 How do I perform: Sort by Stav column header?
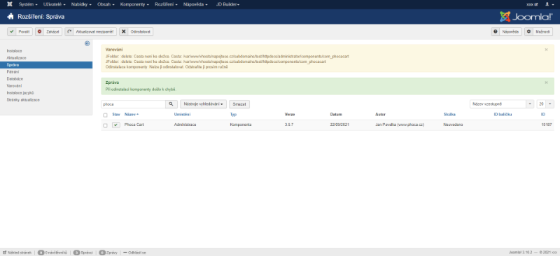click(x=116, y=115)
